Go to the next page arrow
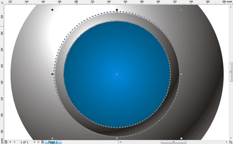This screenshot has height=144, width=233. pyautogui.click(x=35, y=142)
